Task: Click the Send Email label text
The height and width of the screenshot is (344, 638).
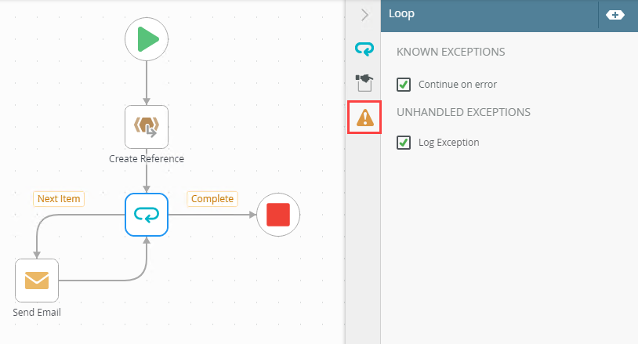Action: pos(37,313)
